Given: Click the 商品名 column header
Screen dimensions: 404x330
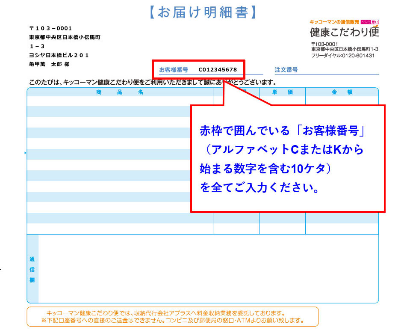Looking at the screenshot, I should [x=120, y=92].
